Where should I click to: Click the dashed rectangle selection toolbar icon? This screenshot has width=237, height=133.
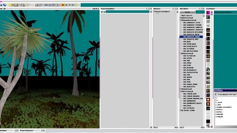pos(56,5)
